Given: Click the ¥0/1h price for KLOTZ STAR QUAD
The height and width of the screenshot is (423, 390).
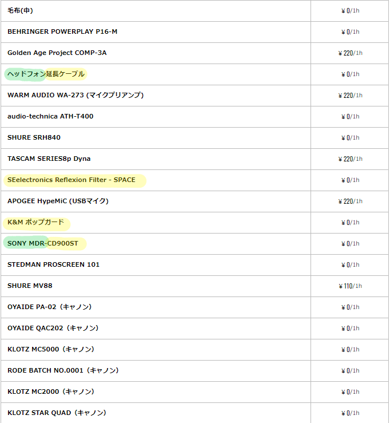Looking at the screenshot, I should [x=351, y=413].
